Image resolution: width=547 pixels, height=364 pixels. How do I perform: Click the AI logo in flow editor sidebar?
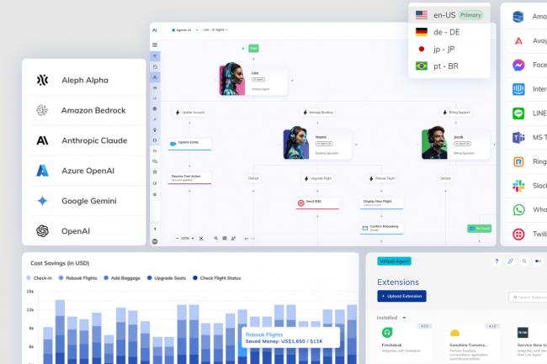155,30
